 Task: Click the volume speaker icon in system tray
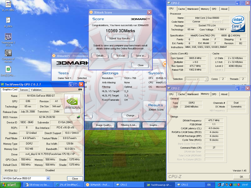click(x=231, y=185)
